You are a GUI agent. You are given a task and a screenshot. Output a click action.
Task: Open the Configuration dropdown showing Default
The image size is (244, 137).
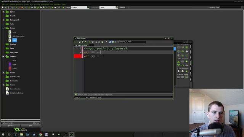[x=117, y=8]
